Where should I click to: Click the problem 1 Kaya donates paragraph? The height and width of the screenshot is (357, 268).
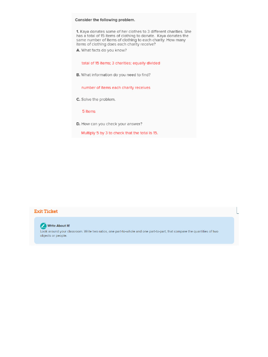pos(134,38)
